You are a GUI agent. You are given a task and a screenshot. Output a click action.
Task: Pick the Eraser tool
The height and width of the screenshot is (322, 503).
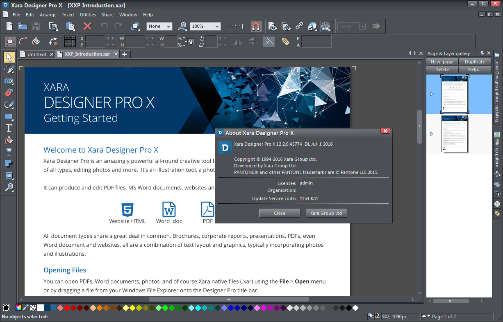(9, 92)
